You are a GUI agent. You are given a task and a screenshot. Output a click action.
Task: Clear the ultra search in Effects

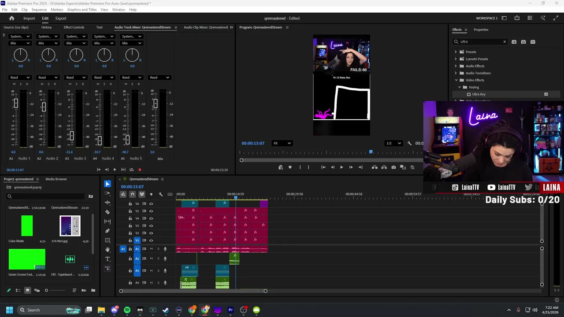click(x=505, y=42)
